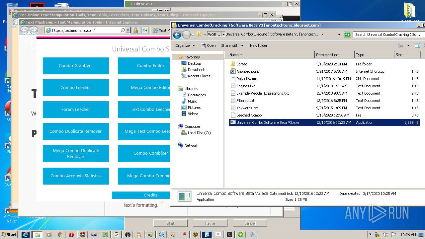Open Recent Places
Image resolution: width=425 pixels, height=239 pixels.
tap(199, 76)
